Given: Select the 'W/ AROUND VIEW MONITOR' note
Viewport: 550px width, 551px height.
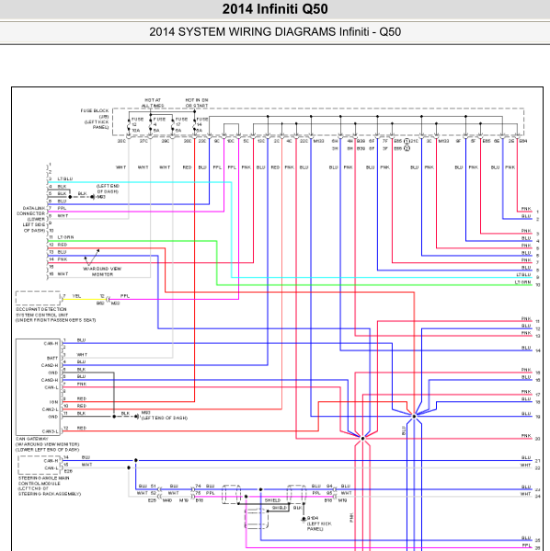Looking at the screenshot, I should pos(102,271).
